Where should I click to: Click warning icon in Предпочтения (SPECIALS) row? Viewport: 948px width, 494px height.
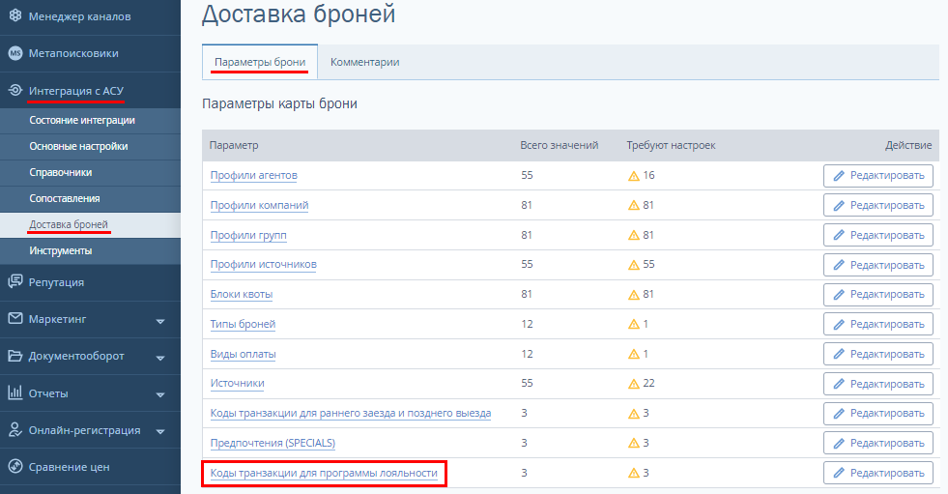(x=634, y=443)
